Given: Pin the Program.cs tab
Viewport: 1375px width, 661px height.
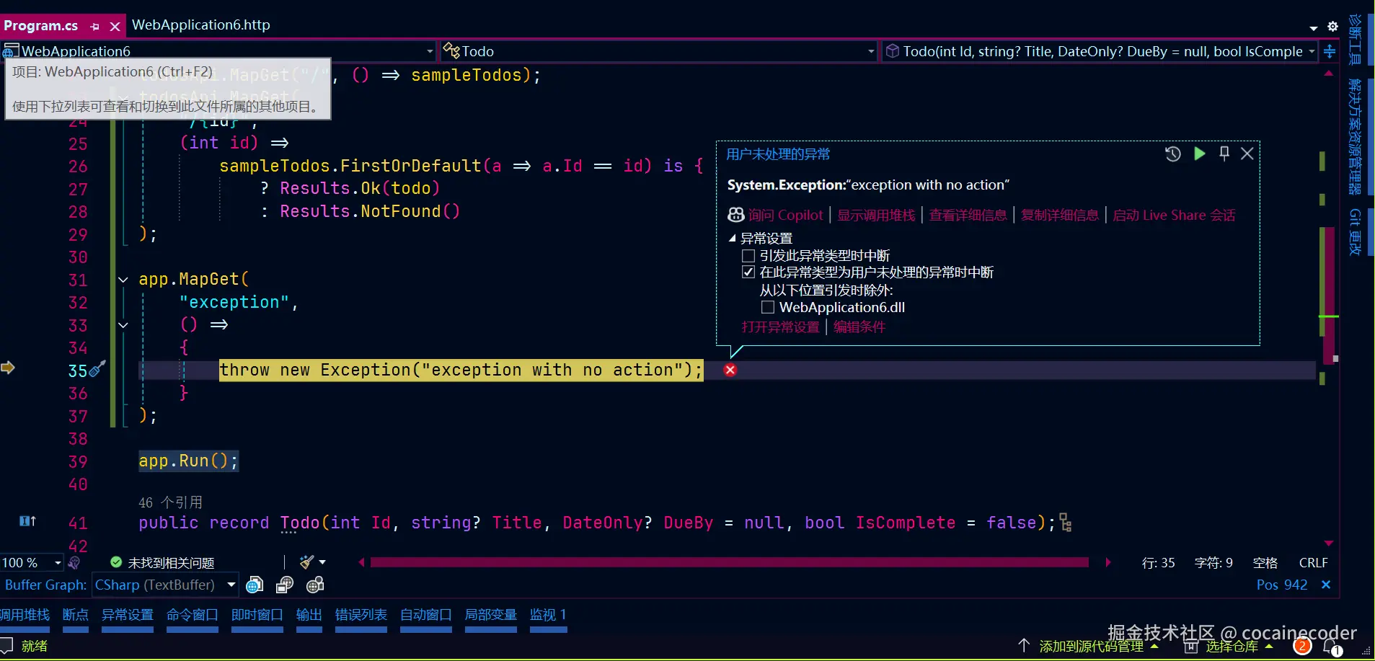Looking at the screenshot, I should (x=94, y=27).
